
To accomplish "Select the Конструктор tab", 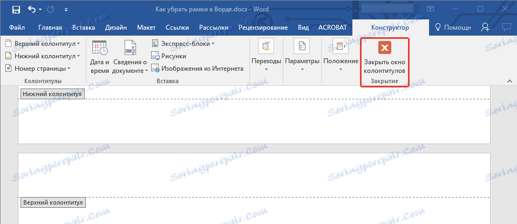I will click(x=390, y=28).
